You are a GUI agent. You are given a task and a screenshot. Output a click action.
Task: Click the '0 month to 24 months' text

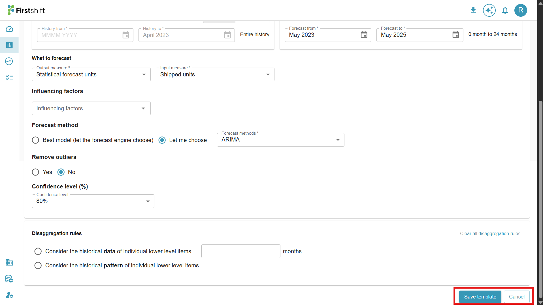(493, 34)
